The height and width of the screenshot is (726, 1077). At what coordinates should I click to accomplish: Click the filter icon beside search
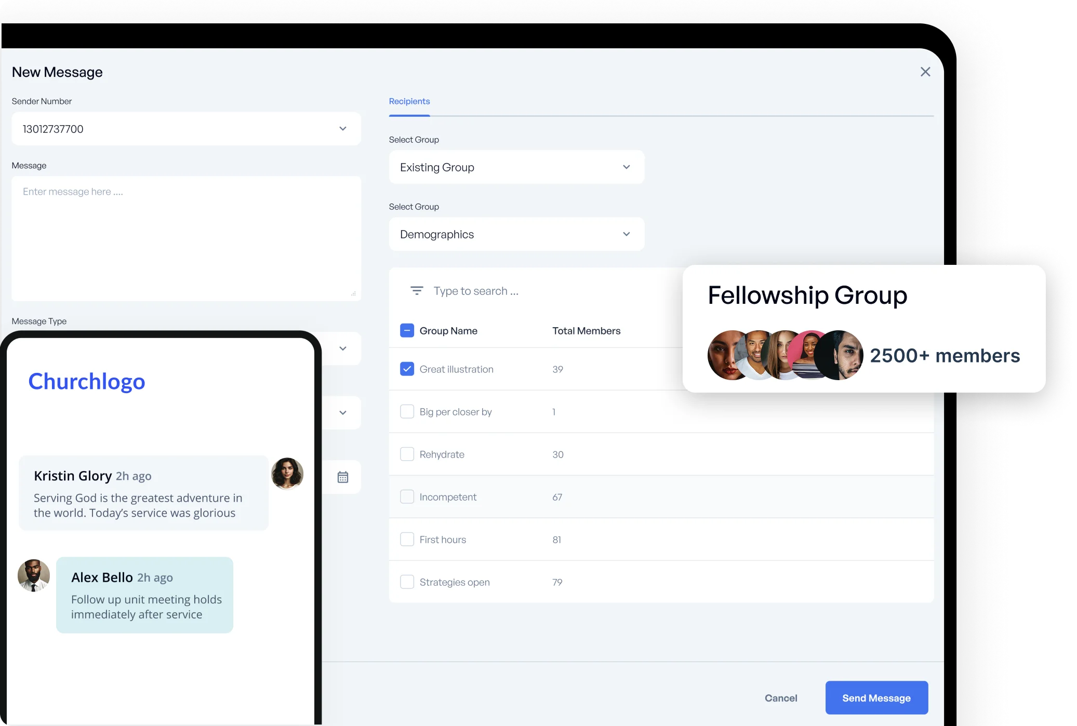click(417, 291)
